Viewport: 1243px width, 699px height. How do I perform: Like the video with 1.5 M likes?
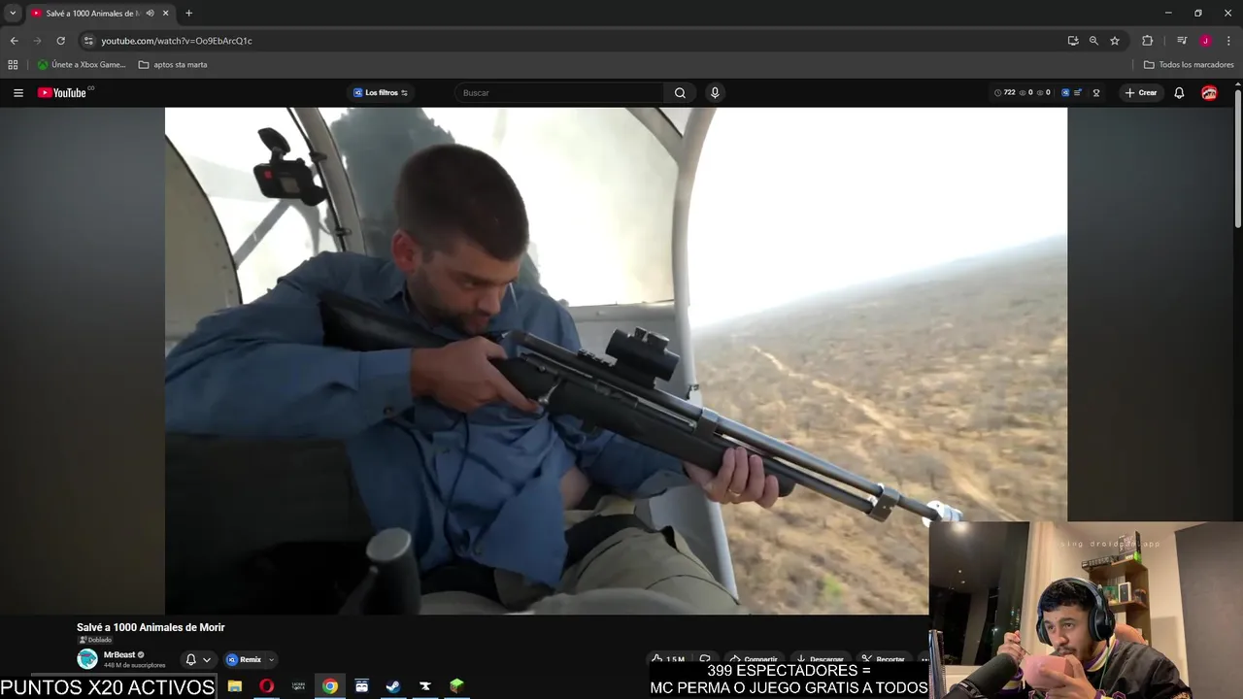(669, 659)
